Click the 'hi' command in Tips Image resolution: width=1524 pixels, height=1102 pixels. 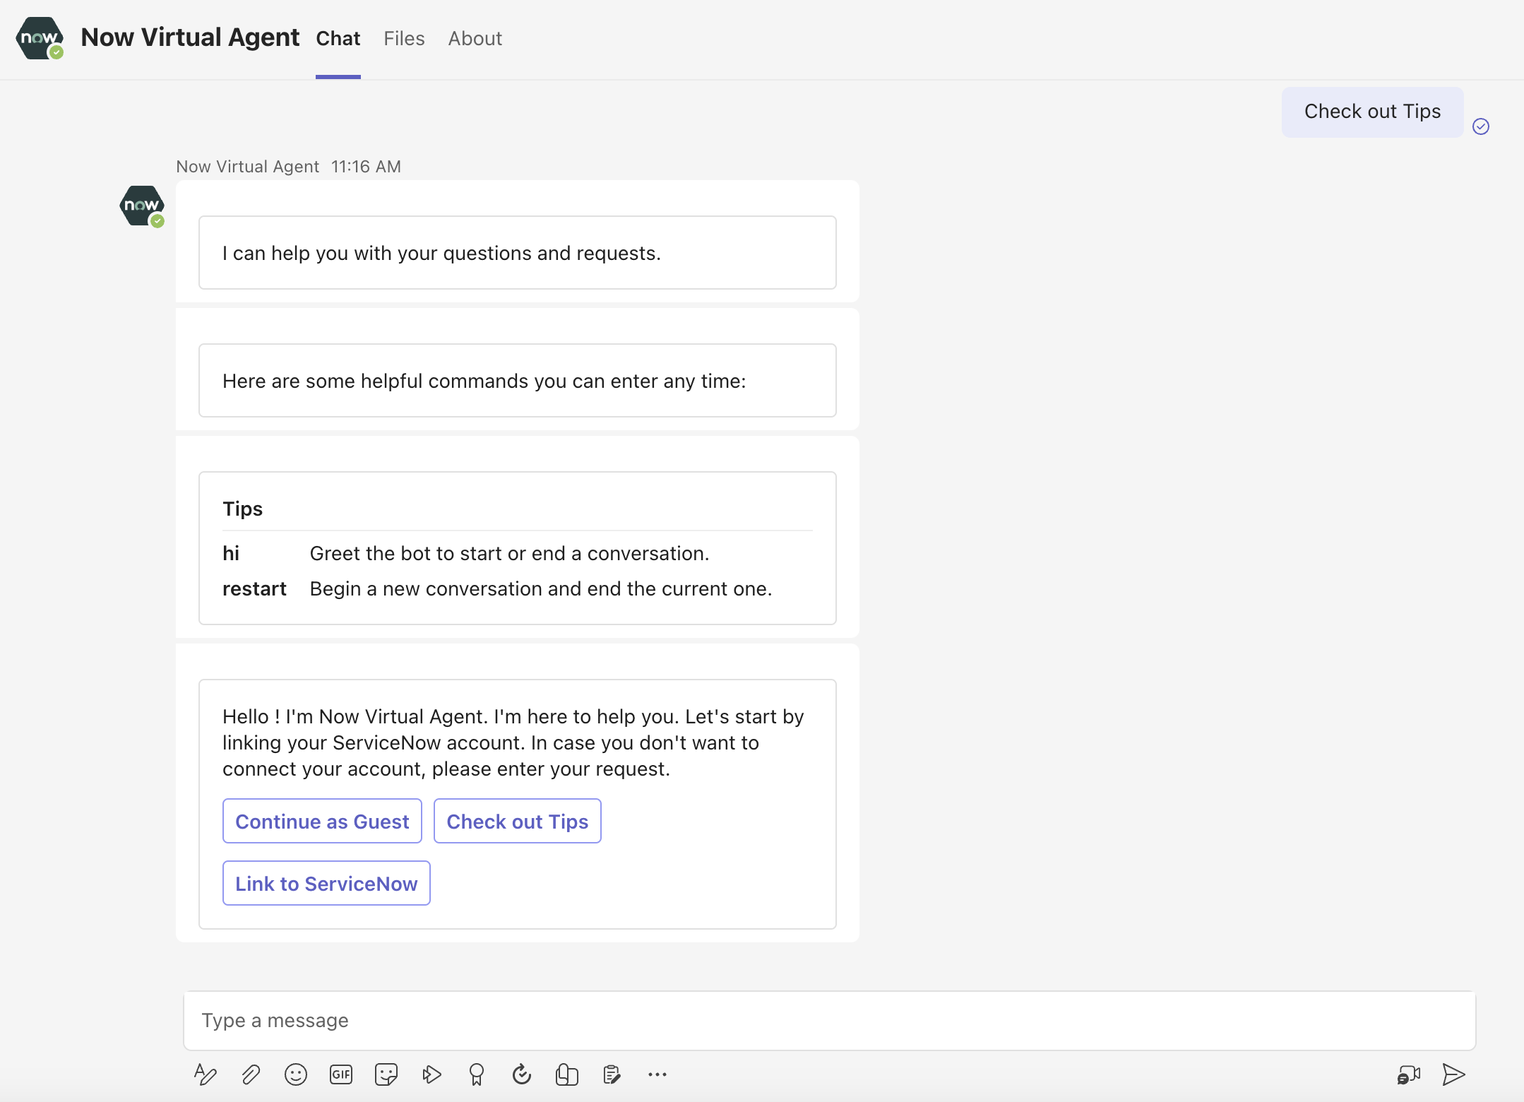[231, 554]
